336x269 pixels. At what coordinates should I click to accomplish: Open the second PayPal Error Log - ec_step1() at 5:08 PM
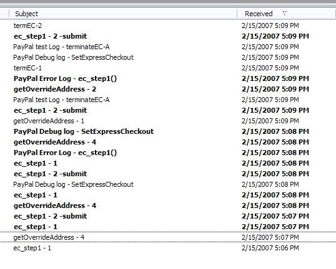click(x=168, y=153)
